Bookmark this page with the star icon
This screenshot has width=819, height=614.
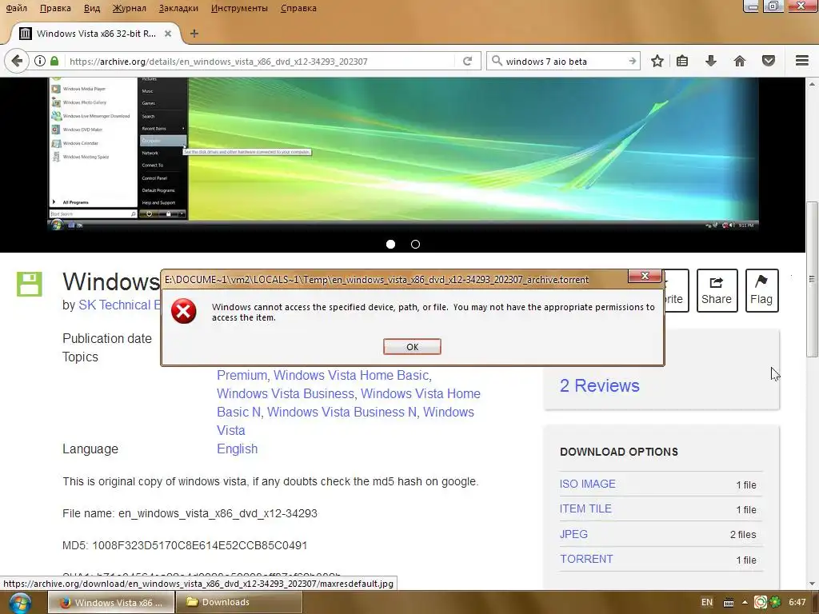pyautogui.click(x=657, y=61)
